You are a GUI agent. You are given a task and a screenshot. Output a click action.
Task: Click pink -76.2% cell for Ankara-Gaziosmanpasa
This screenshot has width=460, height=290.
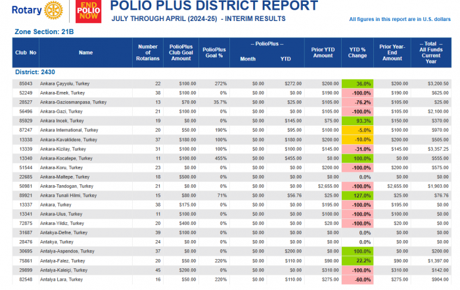point(357,102)
